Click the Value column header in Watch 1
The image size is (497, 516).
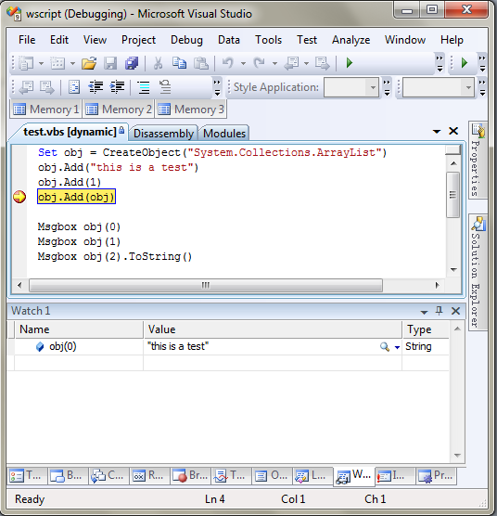pyautogui.click(x=273, y=329)
